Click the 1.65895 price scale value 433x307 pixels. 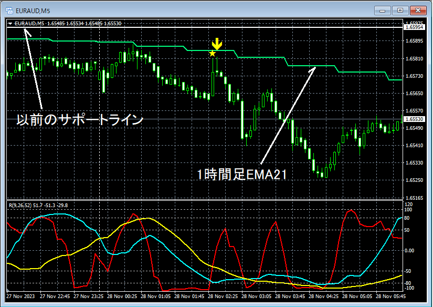pyautogui.click(x=415, y=41)
